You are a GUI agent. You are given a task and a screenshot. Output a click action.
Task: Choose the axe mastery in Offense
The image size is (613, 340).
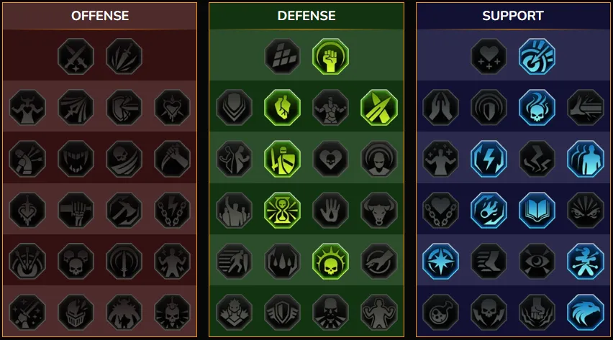pos(124,210)
